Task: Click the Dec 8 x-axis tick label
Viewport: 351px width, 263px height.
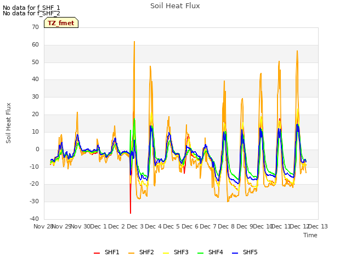Action: pos(226,226)
